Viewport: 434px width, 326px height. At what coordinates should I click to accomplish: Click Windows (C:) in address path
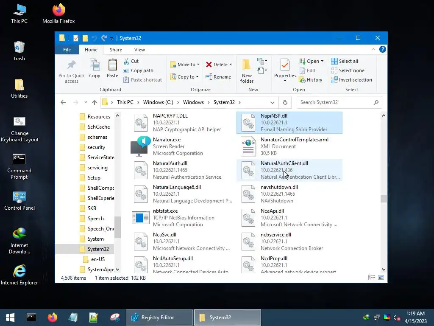(x=158, y=102)
